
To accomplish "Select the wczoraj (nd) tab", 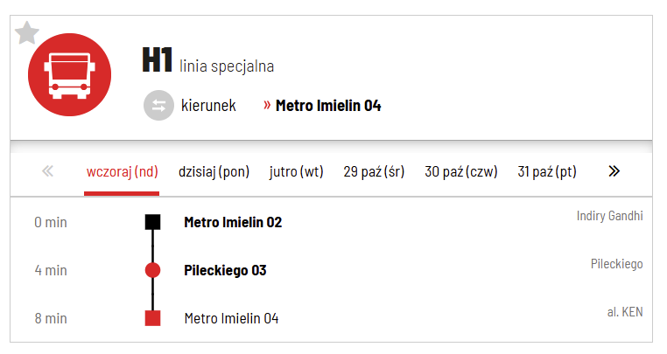I will (x=122, y=171).
